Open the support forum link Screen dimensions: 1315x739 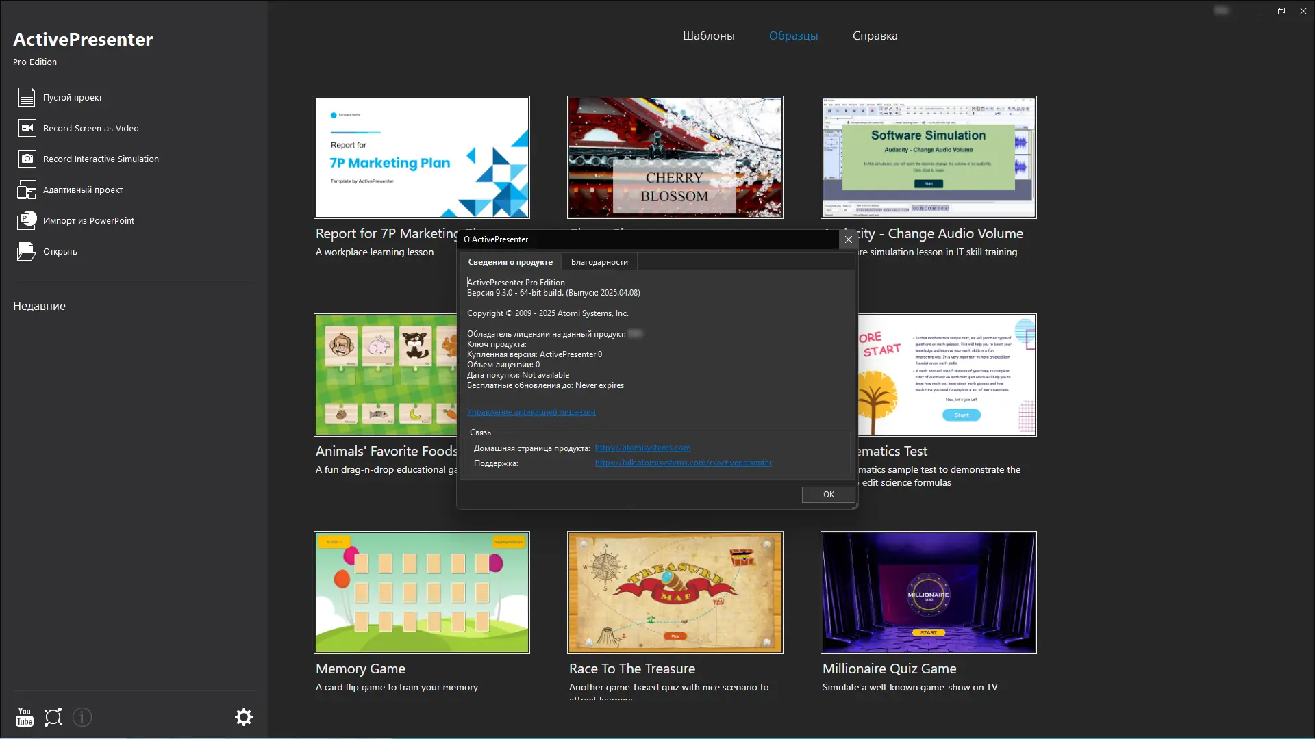683,463
